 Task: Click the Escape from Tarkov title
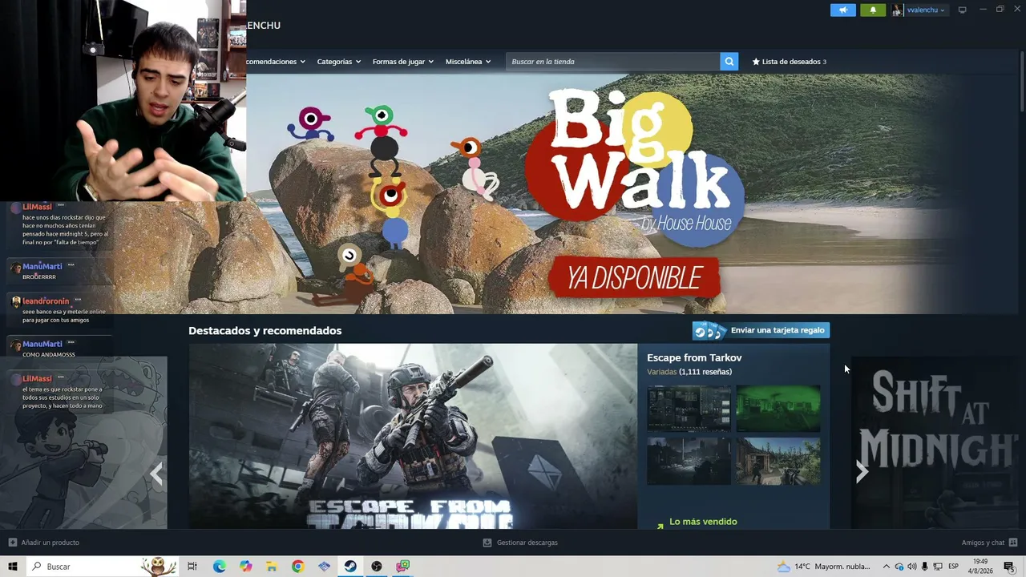[694, 357]
